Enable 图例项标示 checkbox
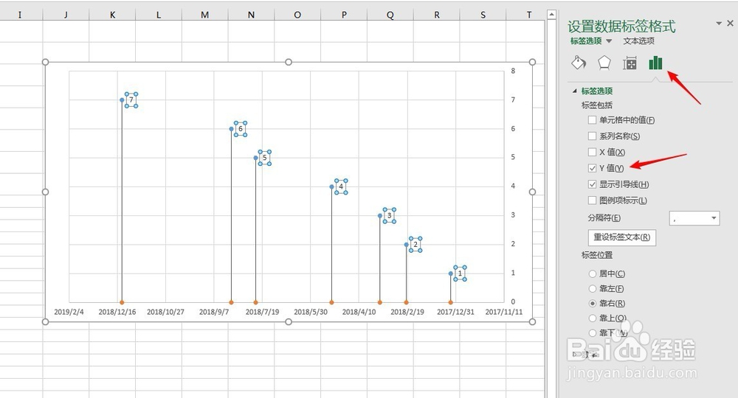The width and height of the screenshot is (738, 398). [592, 200]
